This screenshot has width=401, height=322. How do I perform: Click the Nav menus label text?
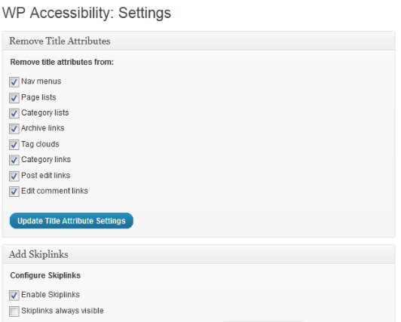point(41,81)
